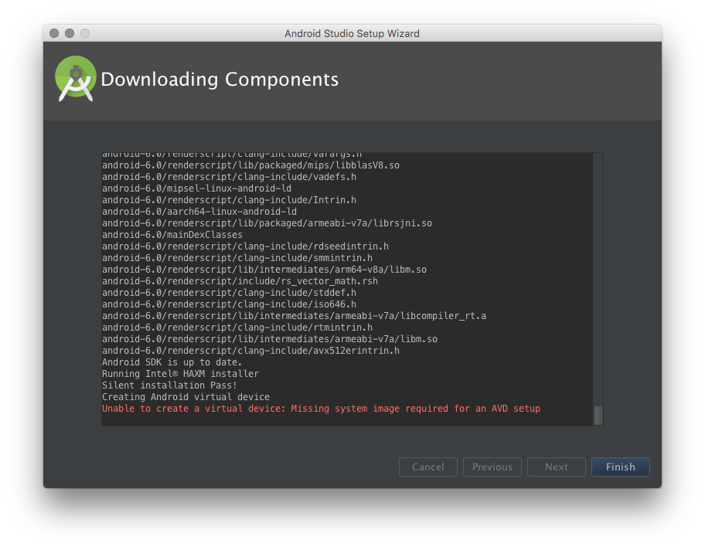The width and height of the screenshot is (705, 550).
Task: Click the log scrollbar thumb
Action: pyautogui.click(x=598, y=415)
